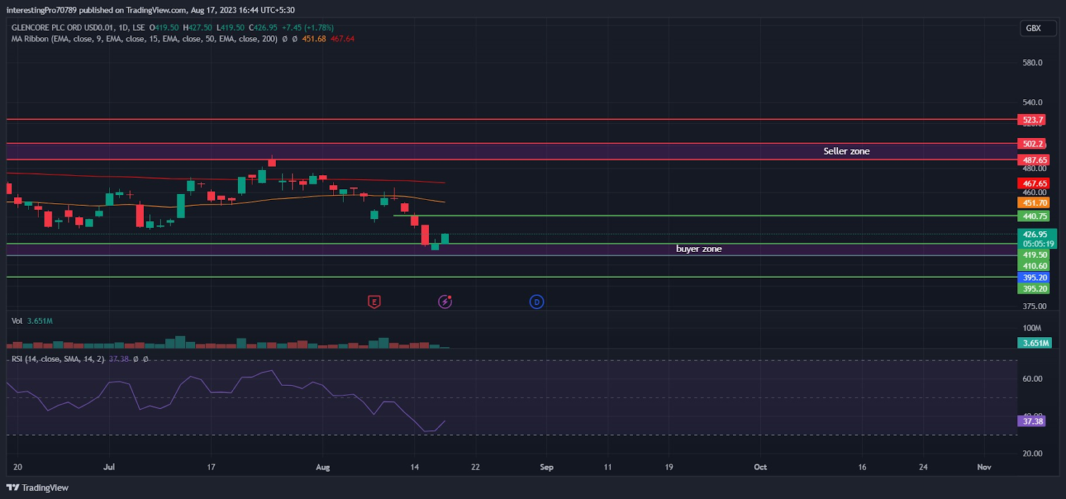Click the 375.00 price scale value

pyautogui.click(x=1035, y=306)
